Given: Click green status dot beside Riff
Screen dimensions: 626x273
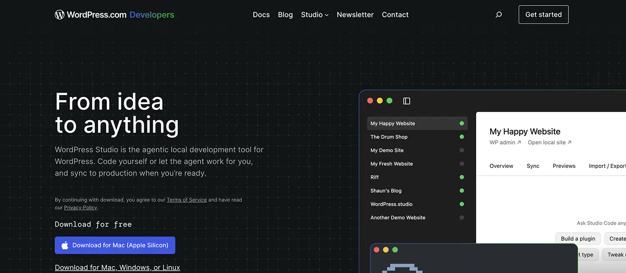Looking at the screenshot, I should 462,177.
